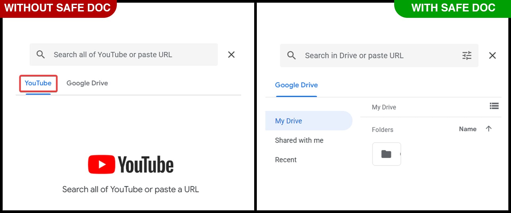Click the Name sort column header
The image size is (511, 213).
click(468, 129)
